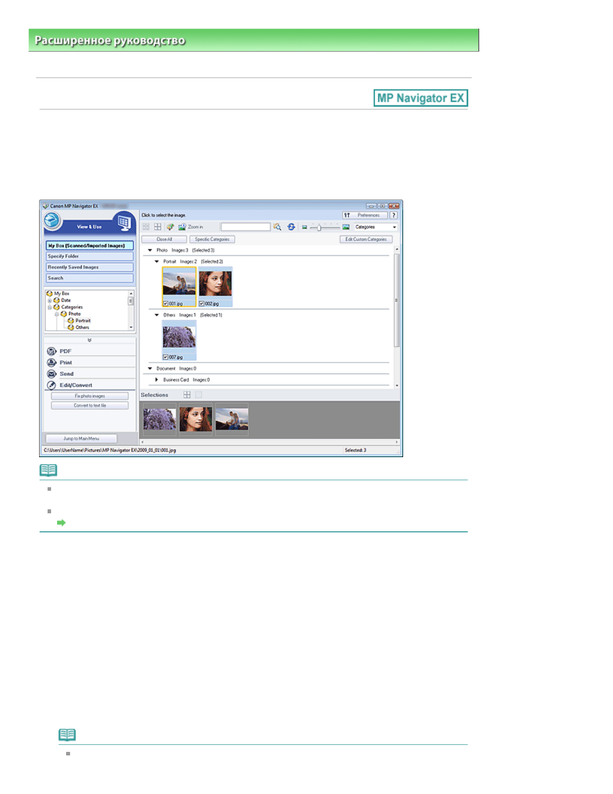
Task: Click the refresh icon in the toolbar
Action: click(291, 227)
